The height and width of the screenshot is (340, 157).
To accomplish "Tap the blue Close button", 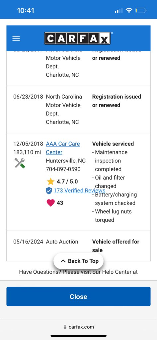I will pos(78,297).
